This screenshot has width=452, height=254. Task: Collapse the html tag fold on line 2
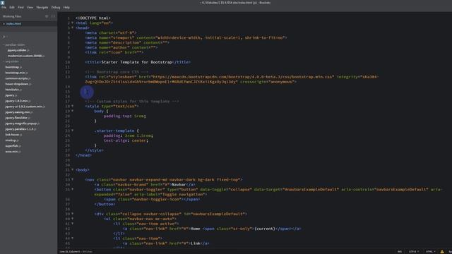pos(72,23)
